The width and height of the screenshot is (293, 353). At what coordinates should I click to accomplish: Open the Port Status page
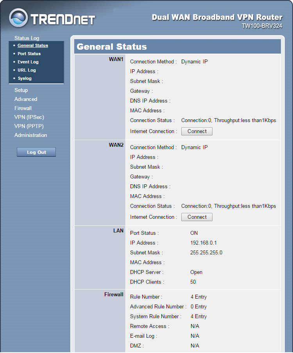[29, 54]
